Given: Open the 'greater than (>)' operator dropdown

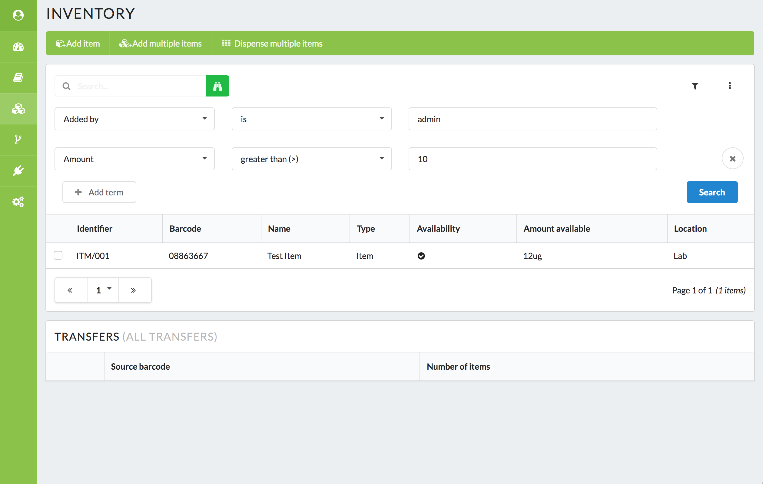Looking at the screenshot, I should (311, 159).
